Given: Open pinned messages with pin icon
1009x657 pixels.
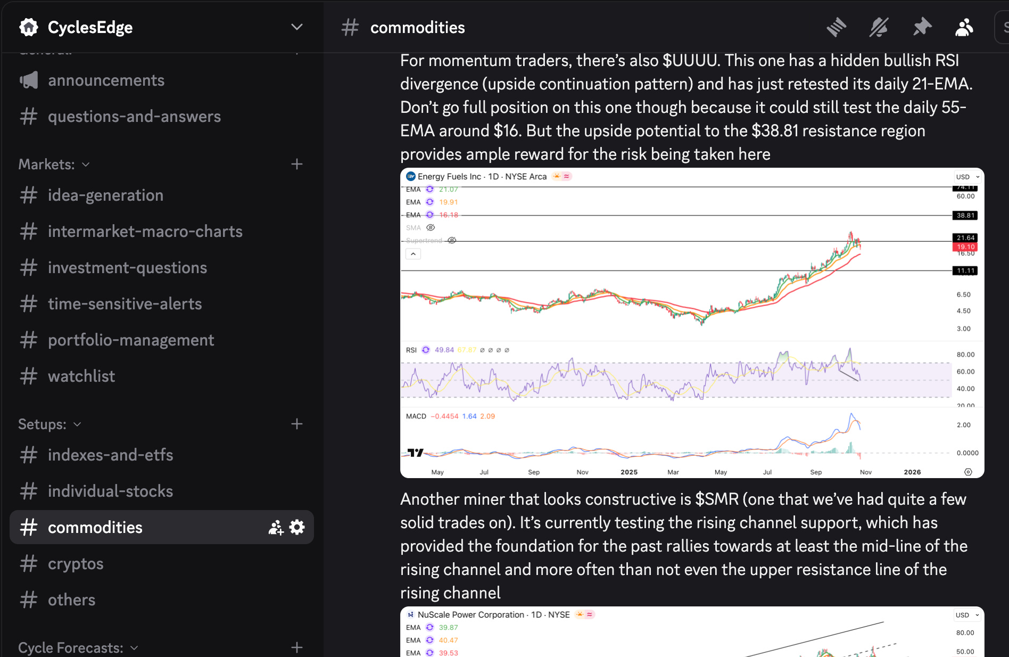Looking at the screenshot, I should point(922,27).
